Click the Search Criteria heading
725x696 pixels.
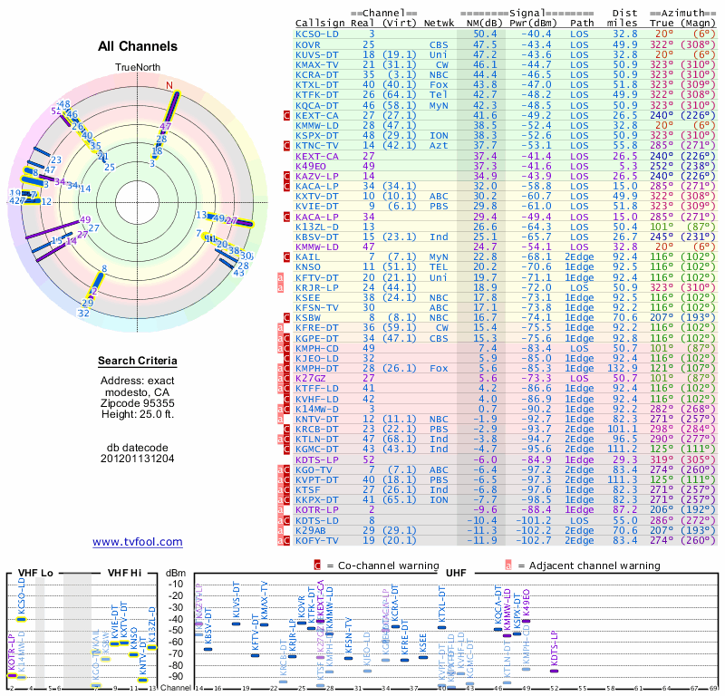[138, 361]
